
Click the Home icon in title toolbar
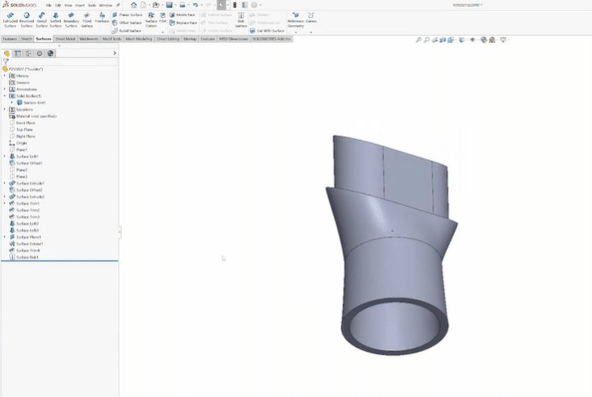(x=134, y=5)
